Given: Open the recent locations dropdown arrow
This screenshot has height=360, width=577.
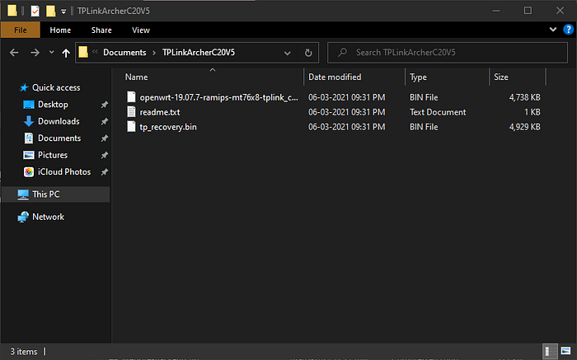Looking at the screenshot, I should pos(51,53).
